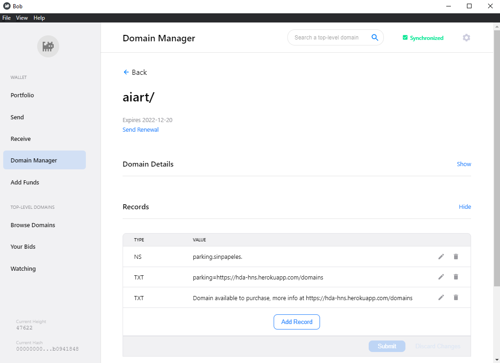Edit the parking= TXT record
500x363 pixels.
click(441, 277)
